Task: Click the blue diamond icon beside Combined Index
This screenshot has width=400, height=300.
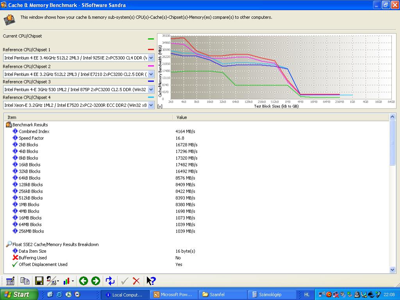Action: tap(15, 131)
